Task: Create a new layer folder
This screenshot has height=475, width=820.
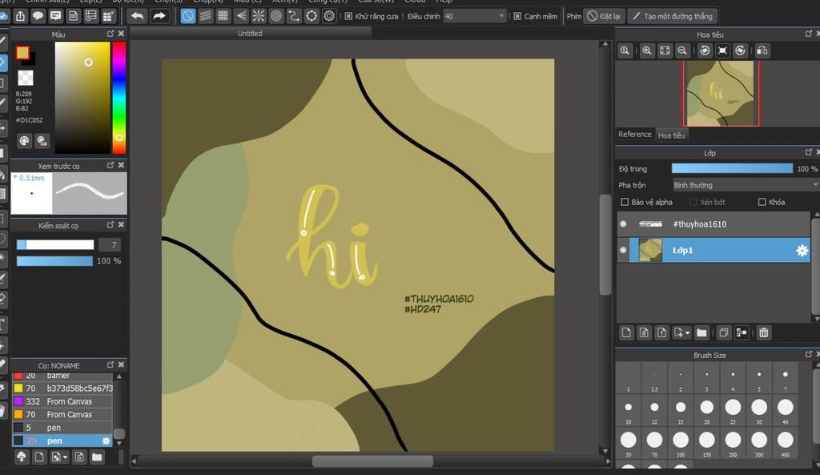Action: pos(701,332)
